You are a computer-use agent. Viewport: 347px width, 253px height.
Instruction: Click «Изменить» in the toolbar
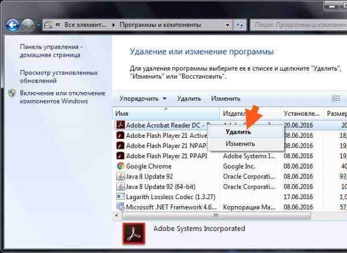pos(226,98)
